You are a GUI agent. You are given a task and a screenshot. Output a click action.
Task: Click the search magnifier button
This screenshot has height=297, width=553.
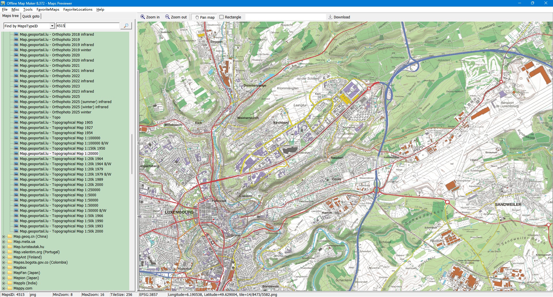(x=126, y=26)
